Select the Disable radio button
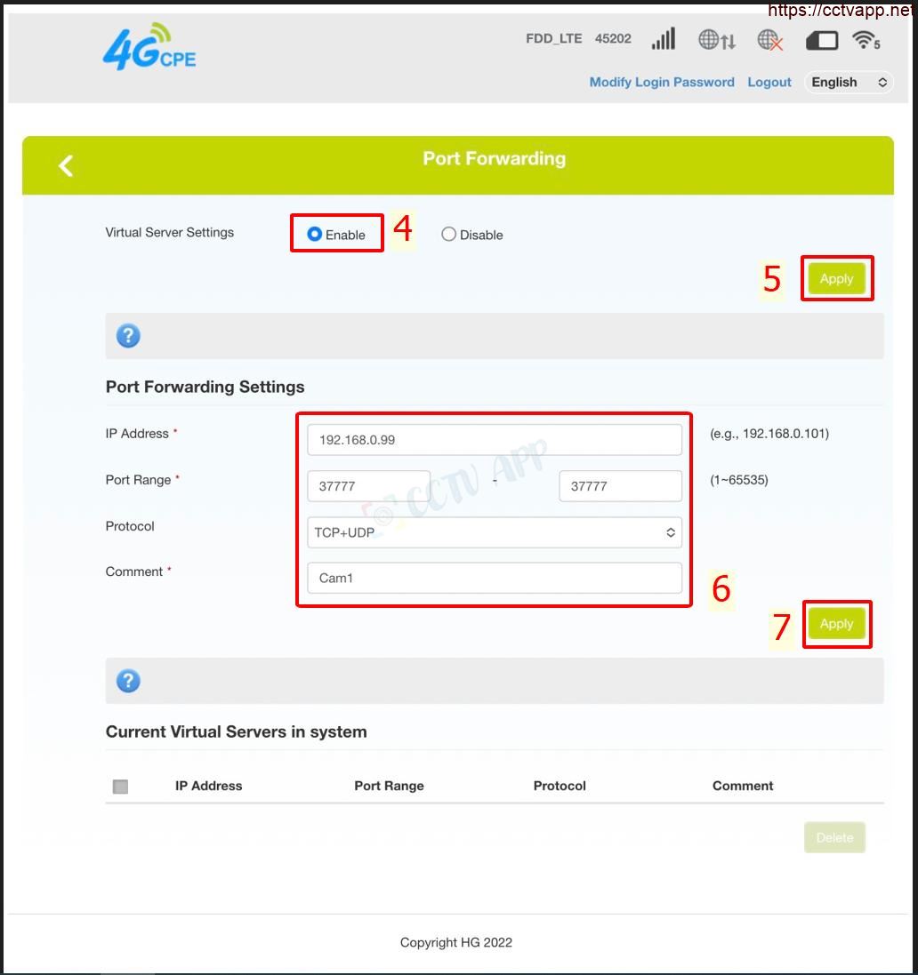 coord(449,235)
